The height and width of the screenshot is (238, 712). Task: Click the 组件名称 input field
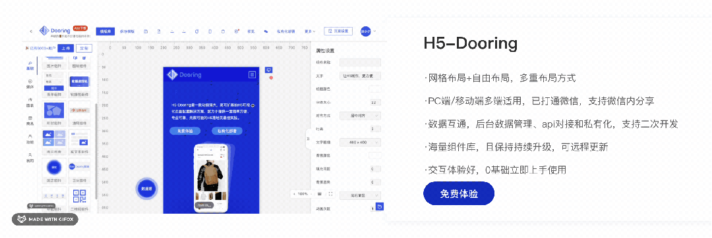(360, 62)
